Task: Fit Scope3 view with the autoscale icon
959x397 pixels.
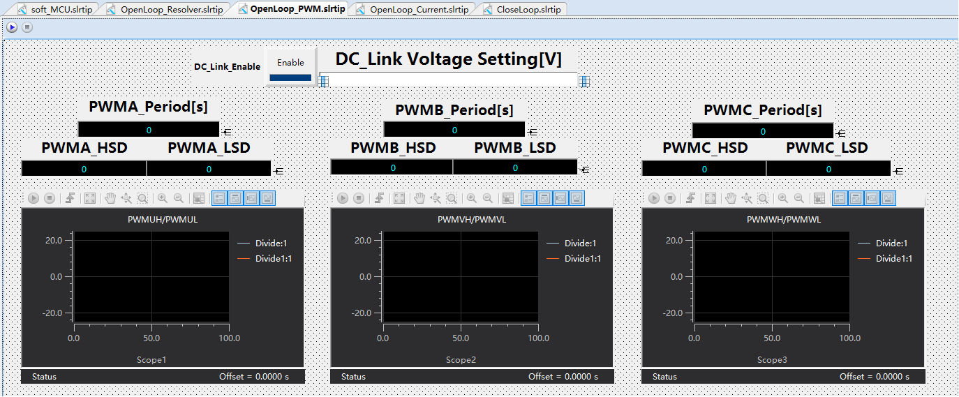Action: [x=711, y=198]
